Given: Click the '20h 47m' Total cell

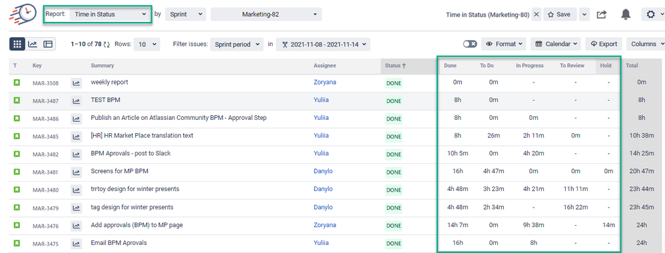Looking at the screenshot, I should coord(642,171).
